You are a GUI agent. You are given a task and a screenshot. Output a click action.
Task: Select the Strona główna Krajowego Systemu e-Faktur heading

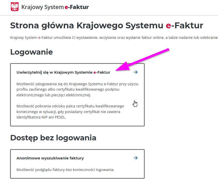click(x=106, y=25)
